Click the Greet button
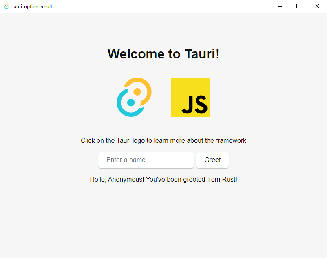The image size is (327, 258). click(x=212, y=160)
